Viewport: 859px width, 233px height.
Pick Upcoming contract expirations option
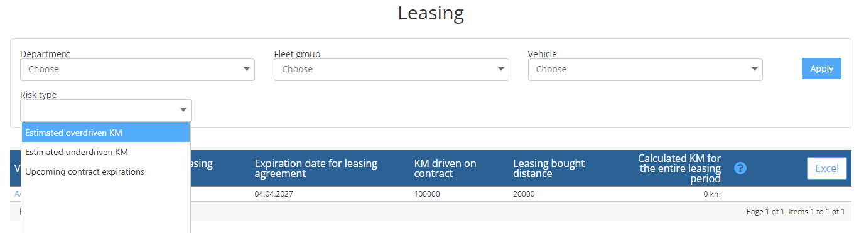(x=105, y=171)
